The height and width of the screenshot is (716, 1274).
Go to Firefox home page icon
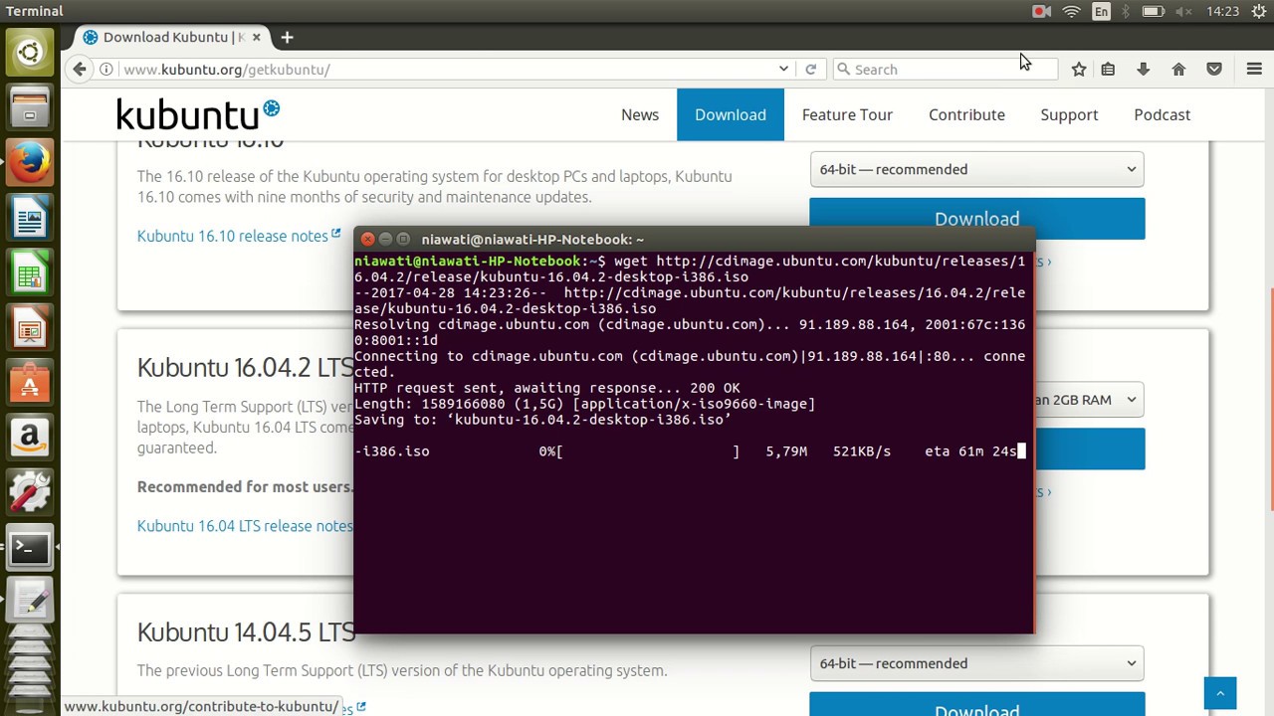[1178, 69]
